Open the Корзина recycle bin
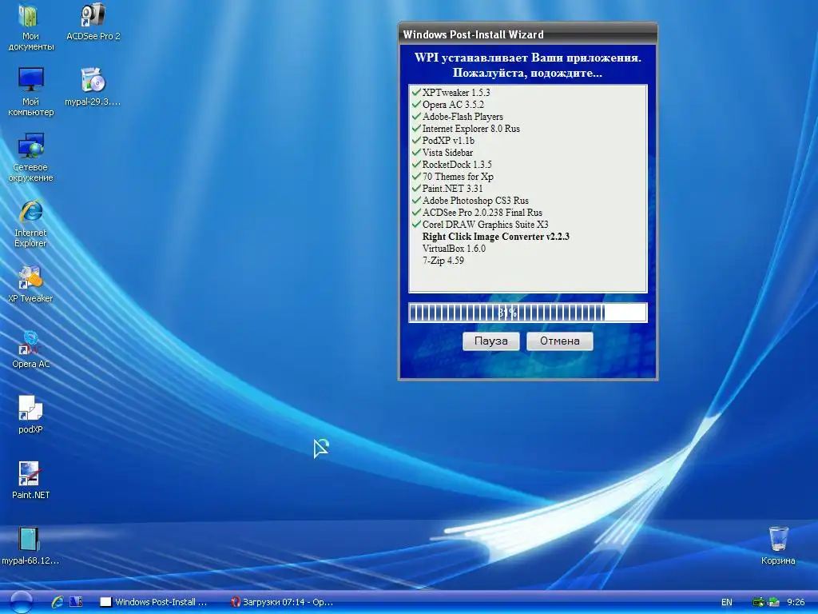 (778, 545)
